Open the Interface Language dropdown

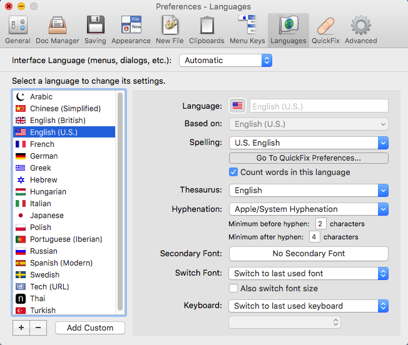225,61
